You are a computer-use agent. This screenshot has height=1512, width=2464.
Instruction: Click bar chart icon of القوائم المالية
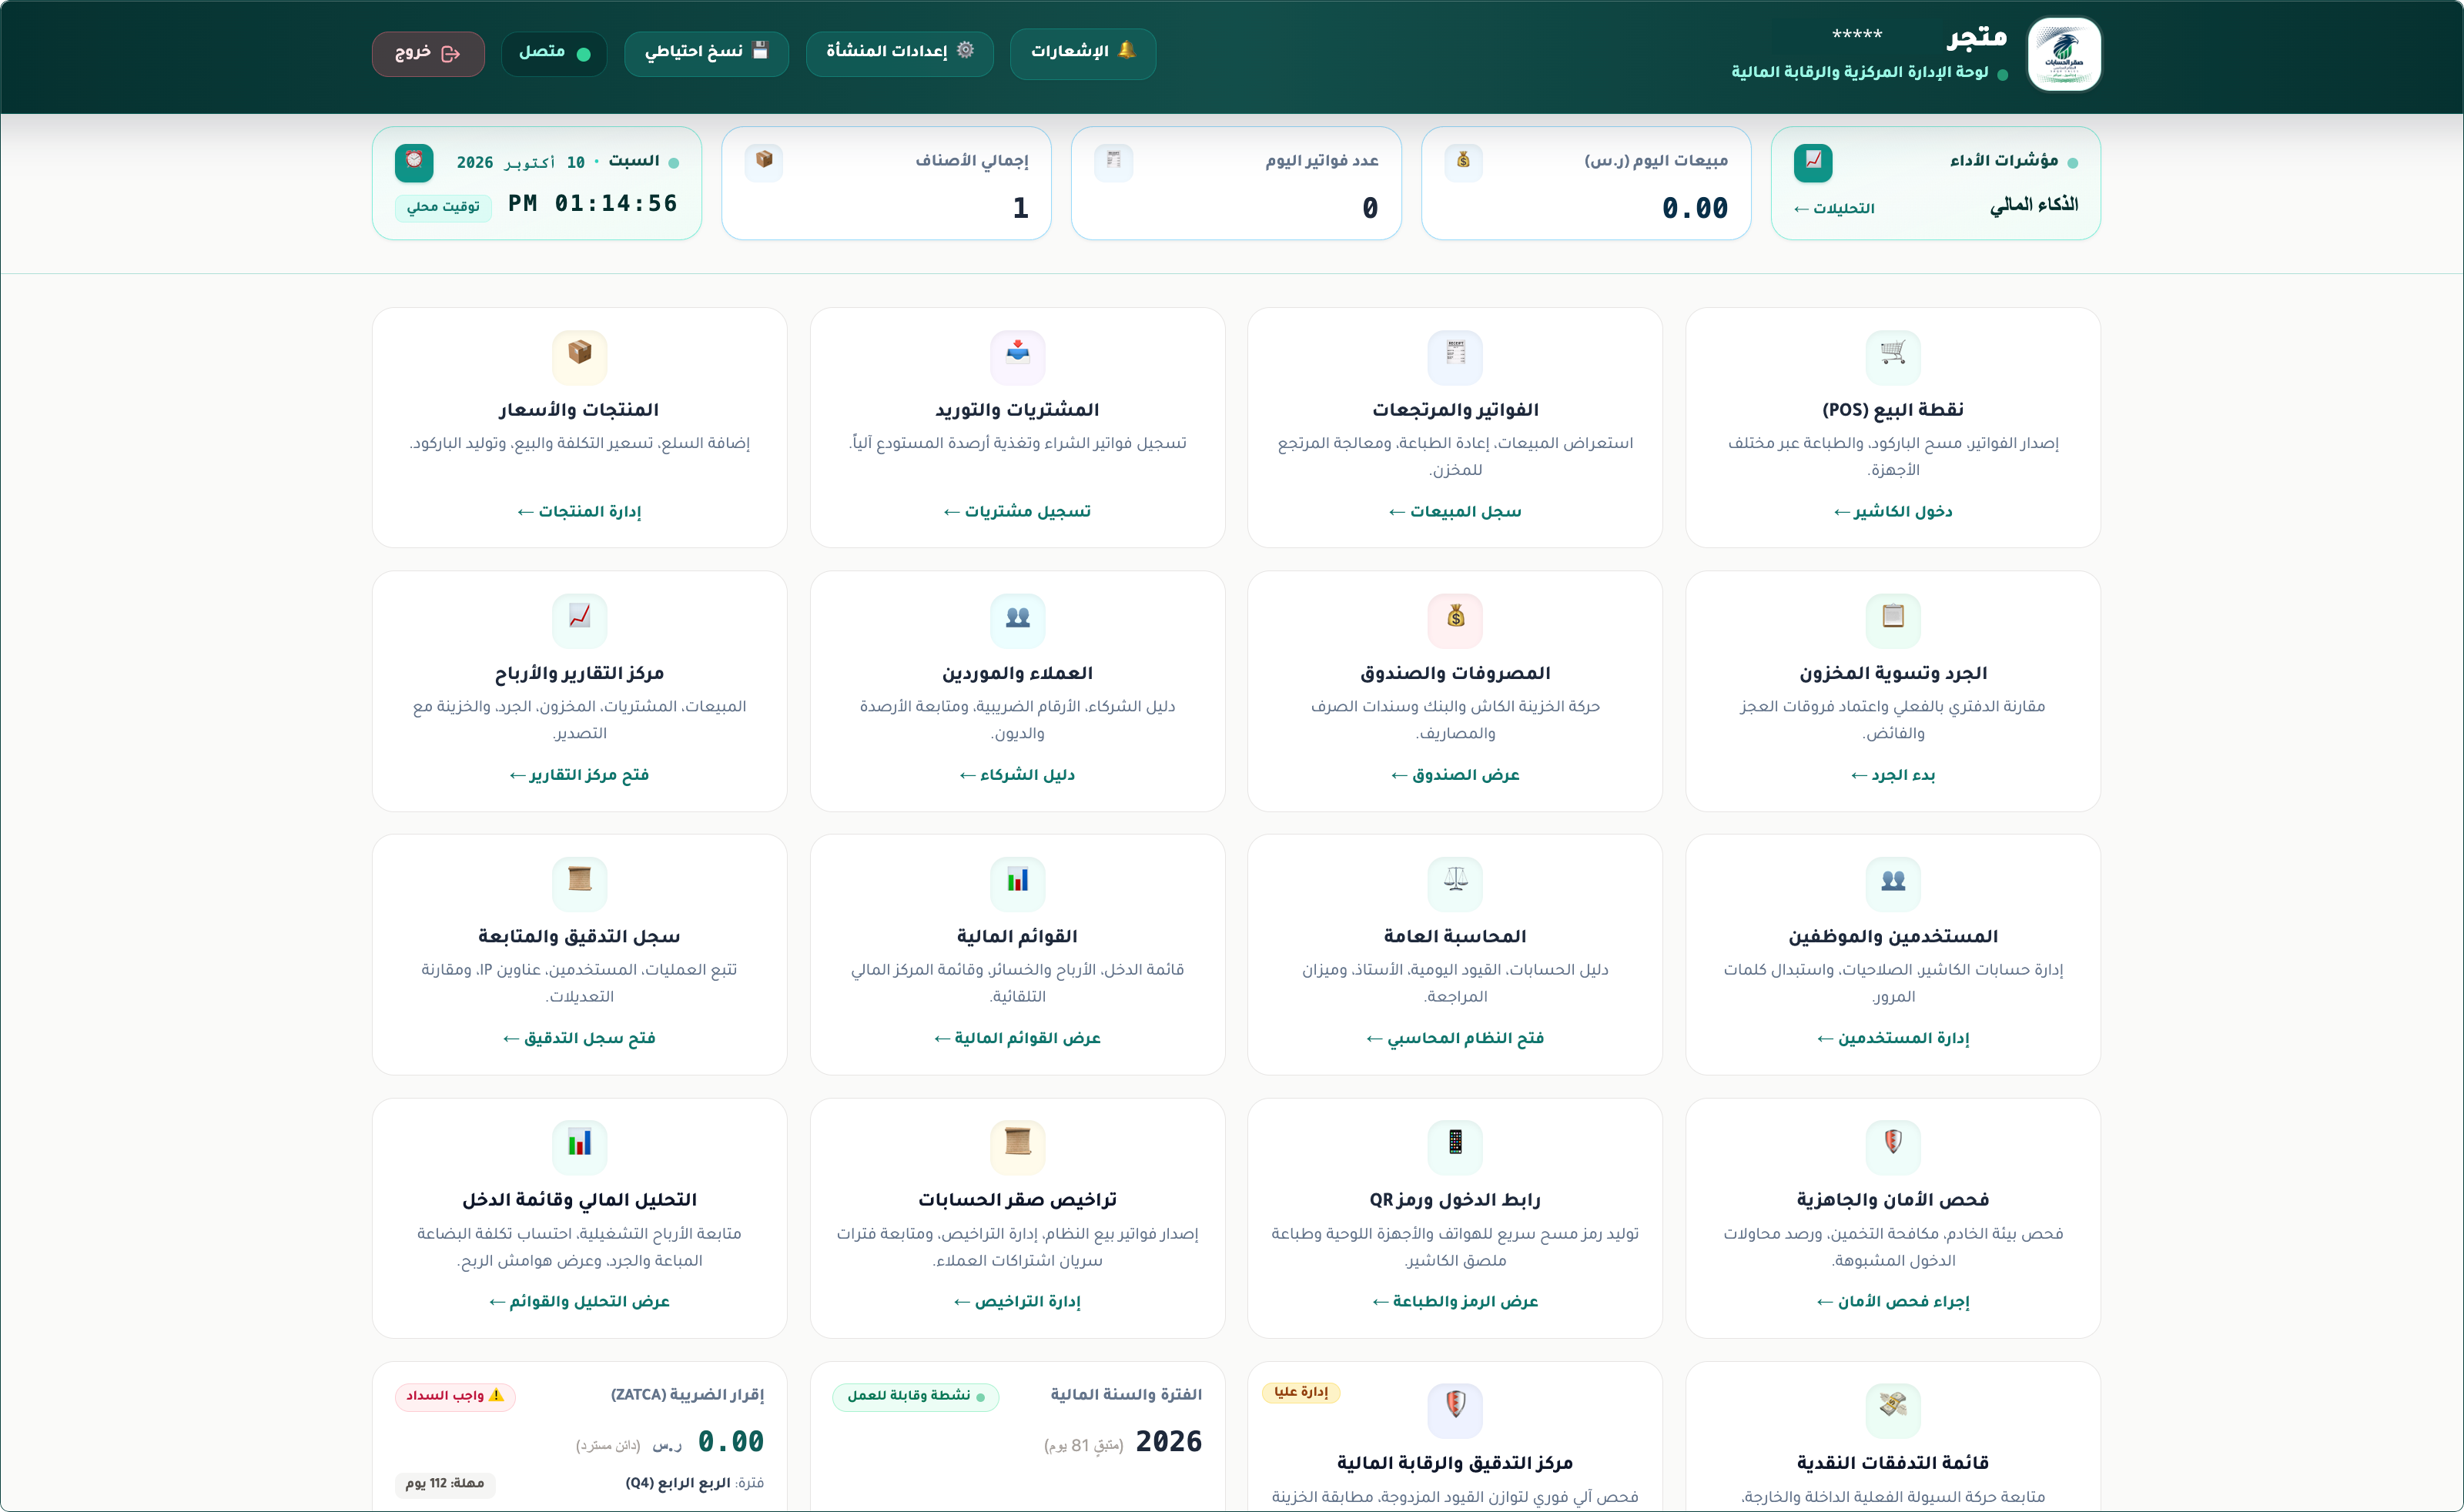coord(1018,884)
